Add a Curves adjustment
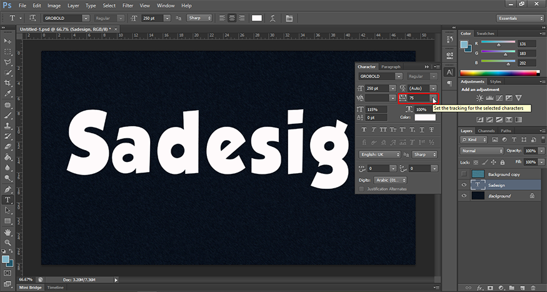The height and width of the screenshot is (292, 547). (x=499, y=98)
